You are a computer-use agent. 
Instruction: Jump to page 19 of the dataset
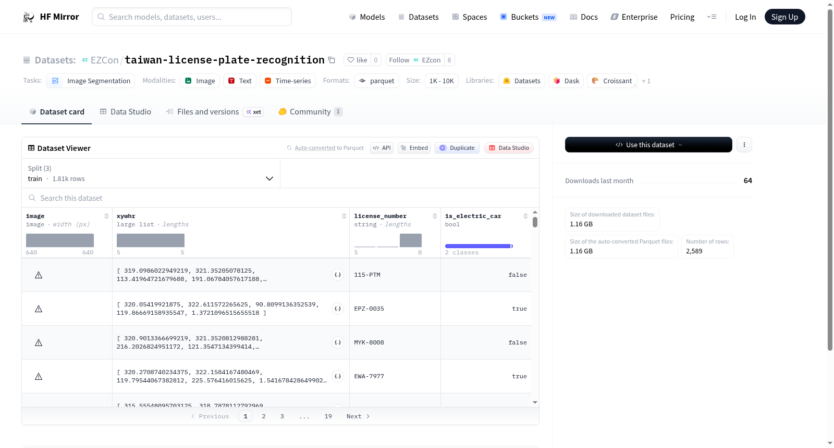pyautogui.click(x=328, y=416)
